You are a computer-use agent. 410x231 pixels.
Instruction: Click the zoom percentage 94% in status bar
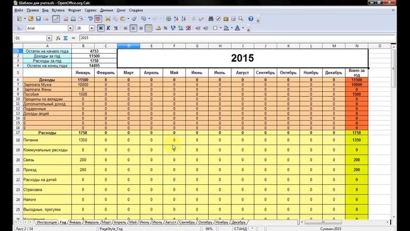click(x=209, y=228)
